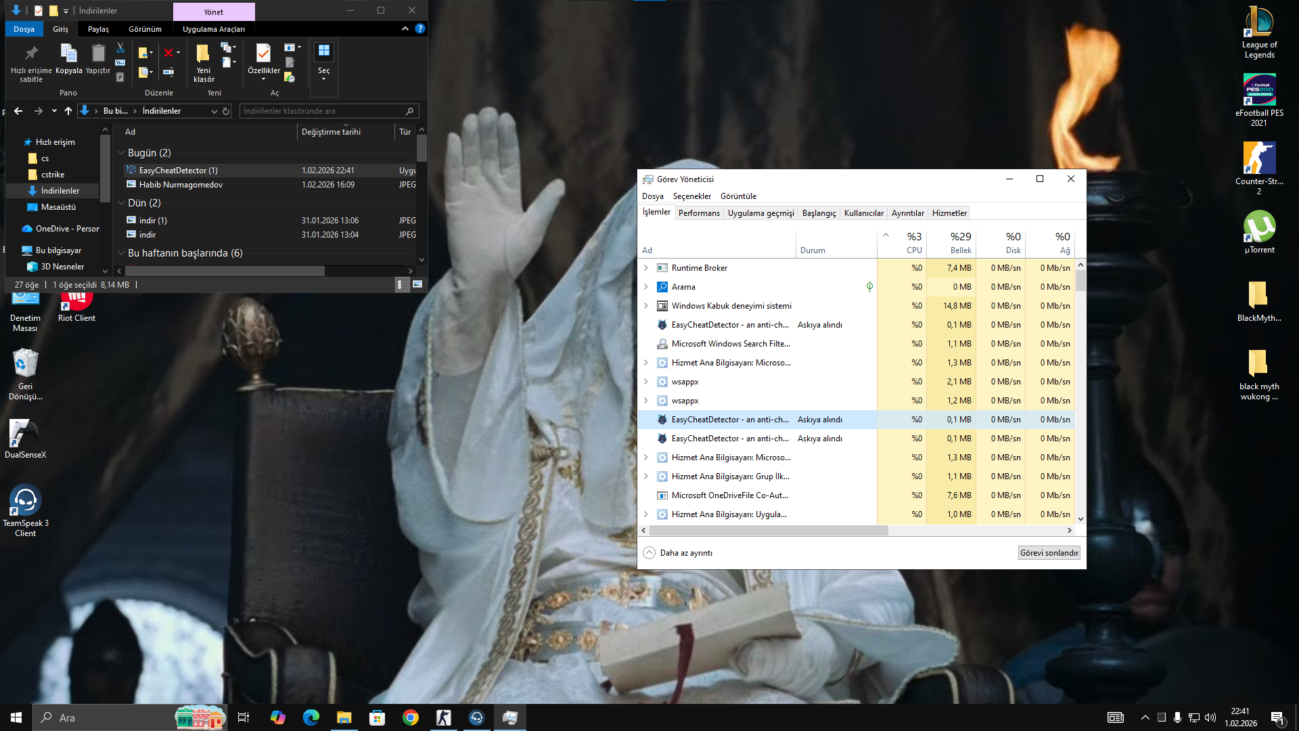The height and width of the screenshot is (731, 1299).
Task: Open Google Chrome from the taskbar
Action: pos(411,717)
